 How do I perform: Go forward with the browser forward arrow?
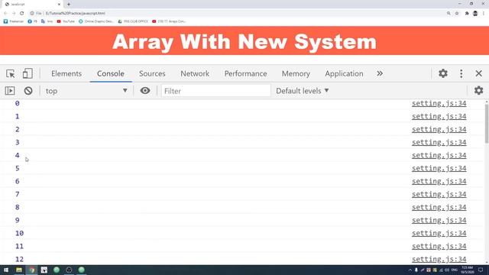pyautogui.click(x=14, y=13)
